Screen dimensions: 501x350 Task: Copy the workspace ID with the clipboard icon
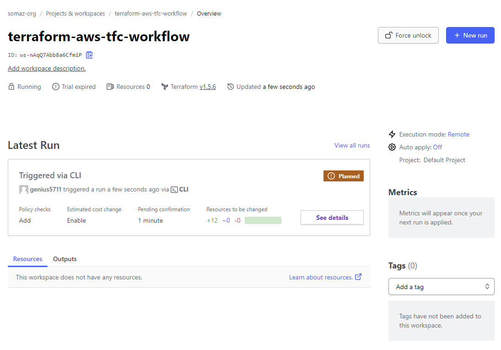pyautogui.click(x=90, y=55)
